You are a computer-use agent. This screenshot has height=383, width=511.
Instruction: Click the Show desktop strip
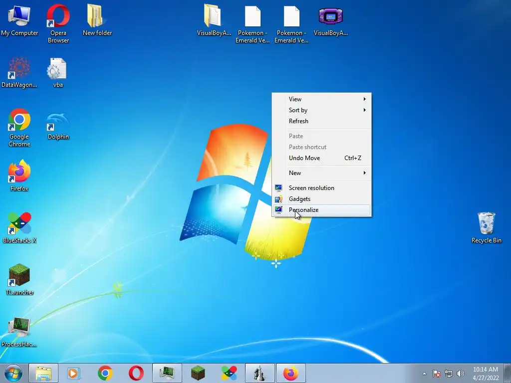[x=507, y=373]
